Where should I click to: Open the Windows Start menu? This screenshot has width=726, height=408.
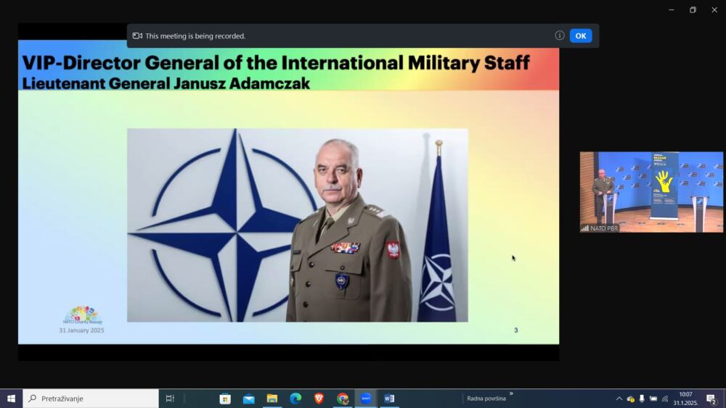11,398
